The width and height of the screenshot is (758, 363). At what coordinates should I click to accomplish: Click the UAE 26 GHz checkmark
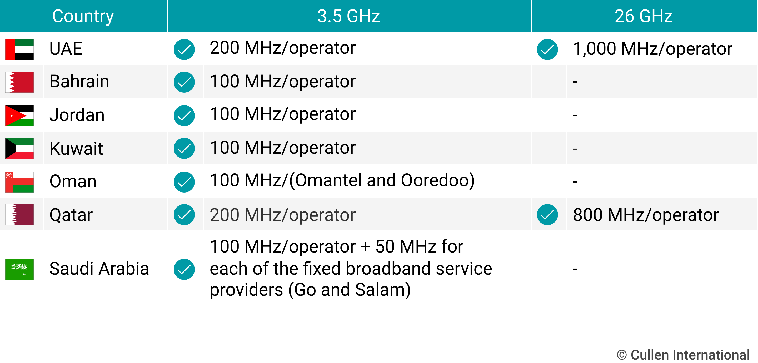point(547,49)
